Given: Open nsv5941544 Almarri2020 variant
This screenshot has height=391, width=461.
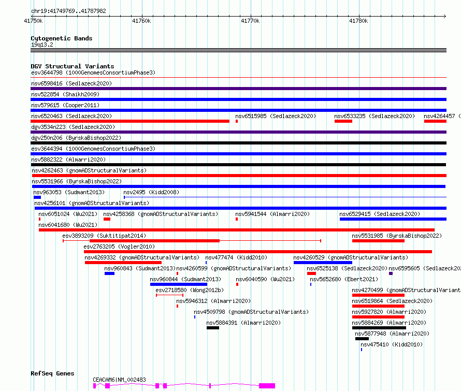Looking at the screenshot, I should pos(272,214).
